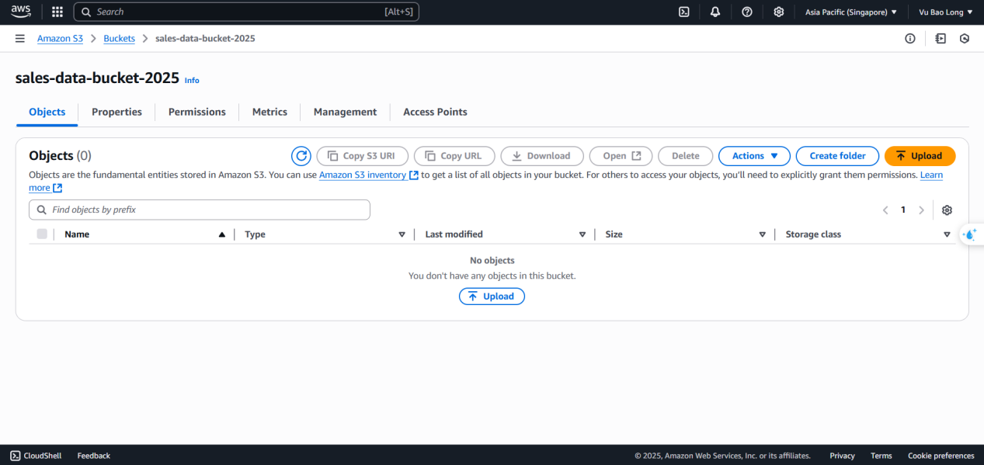Open the Access Points tab
Viewport: 984px width, 465px height.
click(435, 112)
